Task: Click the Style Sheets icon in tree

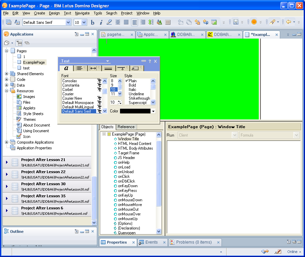Action: click(19, 114)
